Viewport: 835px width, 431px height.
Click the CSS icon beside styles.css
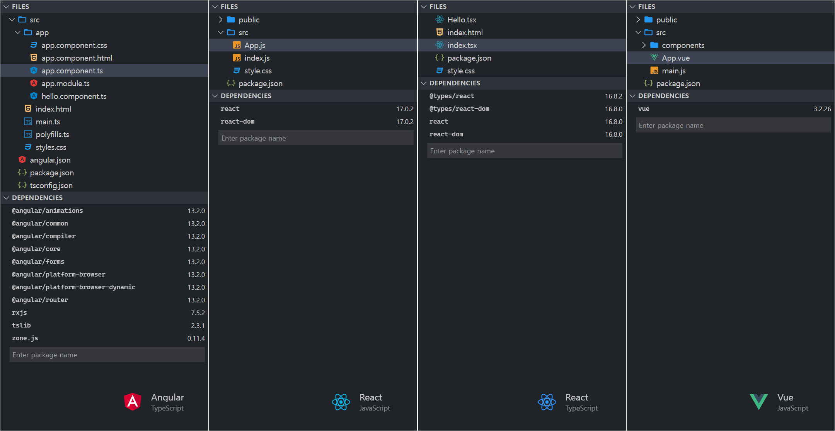click(28, 147)
